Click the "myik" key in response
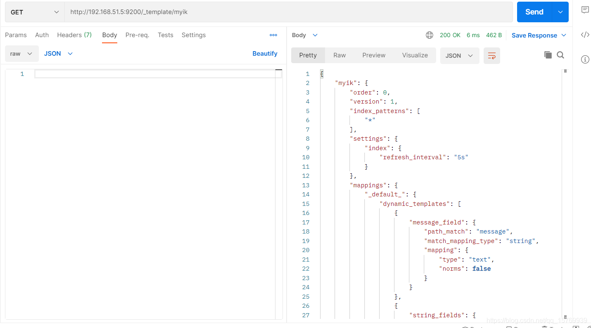This screenshot has height=328, width=591. (x=346, y=83)
